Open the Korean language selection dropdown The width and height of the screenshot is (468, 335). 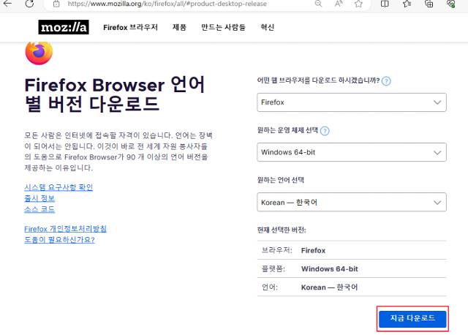(x=352, y=202)
